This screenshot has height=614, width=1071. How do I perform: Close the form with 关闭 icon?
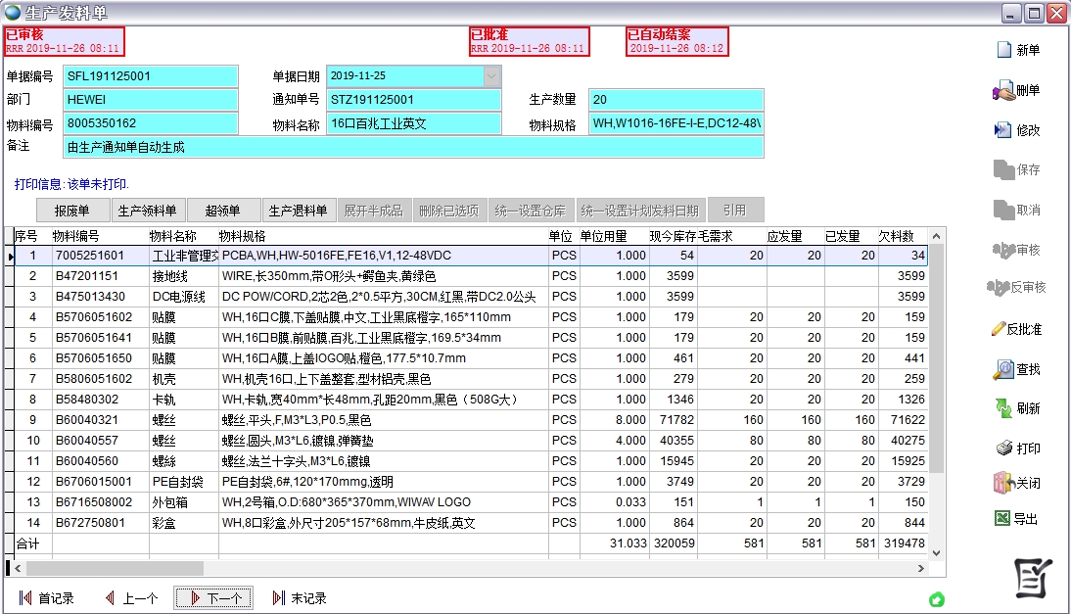tap(1002, 483)
